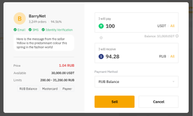Click the balance info icon

[x=177, y=36]
